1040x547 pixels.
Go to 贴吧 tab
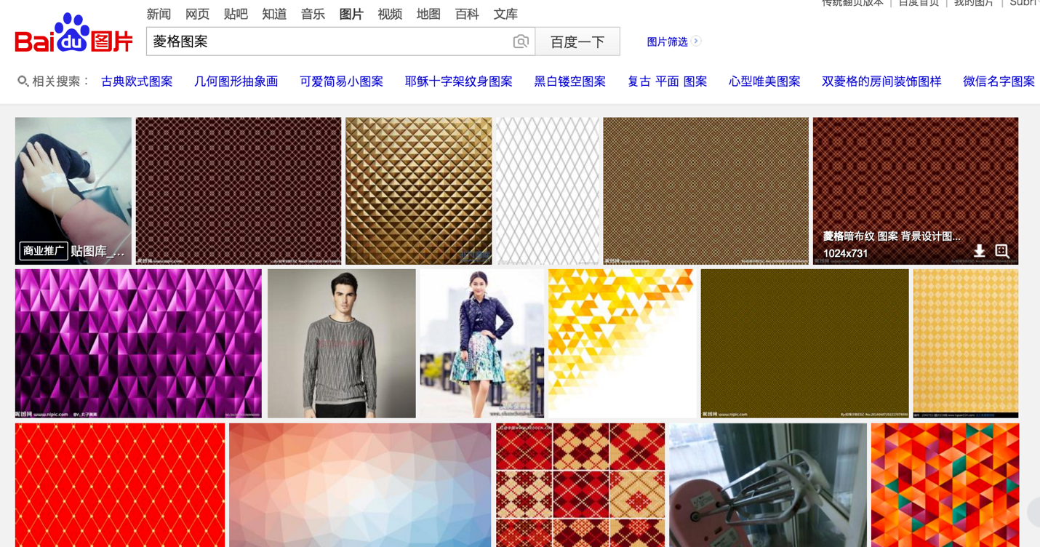coord(236,14)
